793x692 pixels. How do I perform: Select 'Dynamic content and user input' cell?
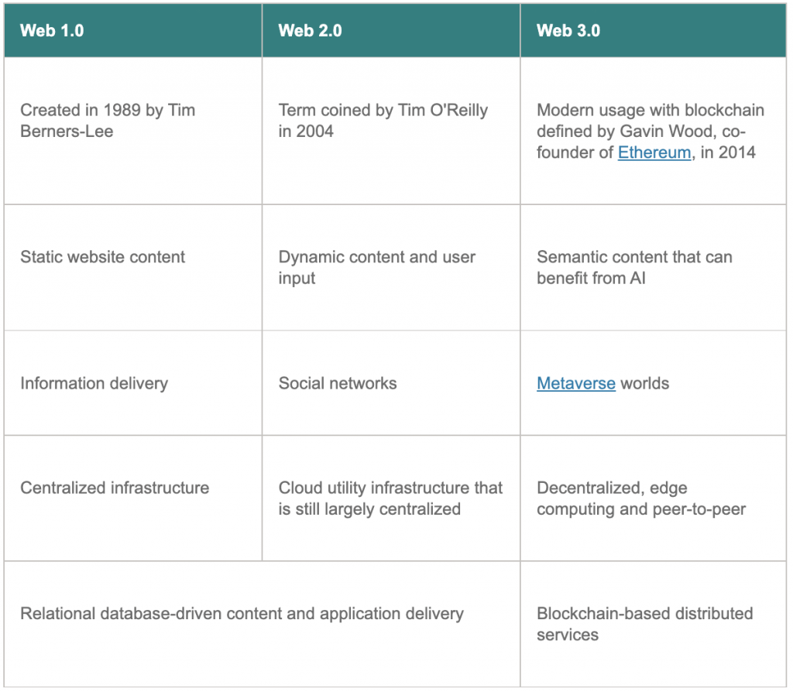(391, 268)
